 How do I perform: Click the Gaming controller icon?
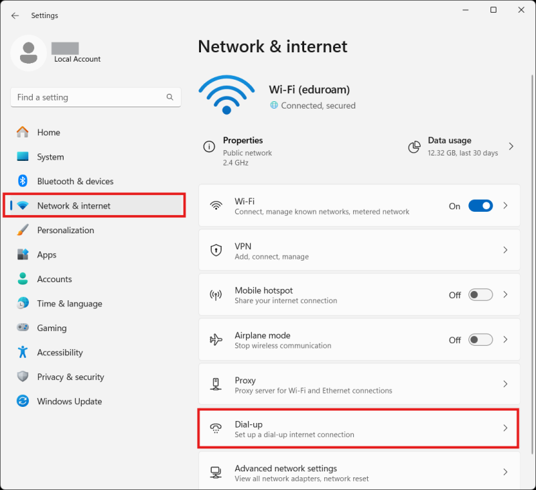[x=23, y=328]
